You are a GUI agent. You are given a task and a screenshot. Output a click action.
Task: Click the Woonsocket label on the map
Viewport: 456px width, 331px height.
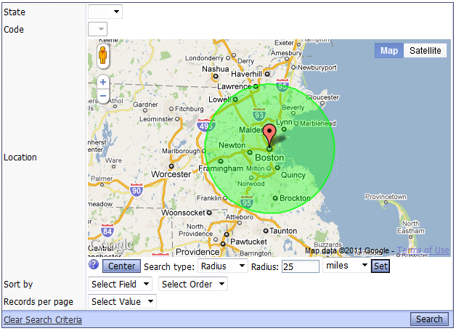(x=184, y=213)
